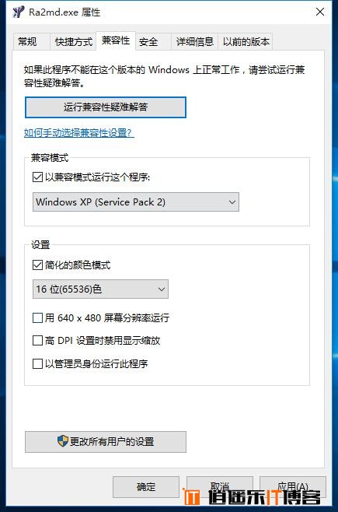Viewport: 338px width, 512px height.
Task: Click the Ra2md.exe icon in title bar
Action: pos(18,12)
